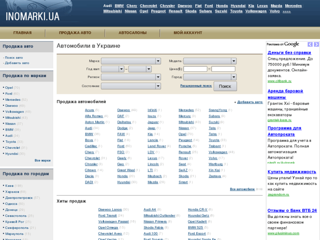Go to next Google ad arrow

coord(316,44)
